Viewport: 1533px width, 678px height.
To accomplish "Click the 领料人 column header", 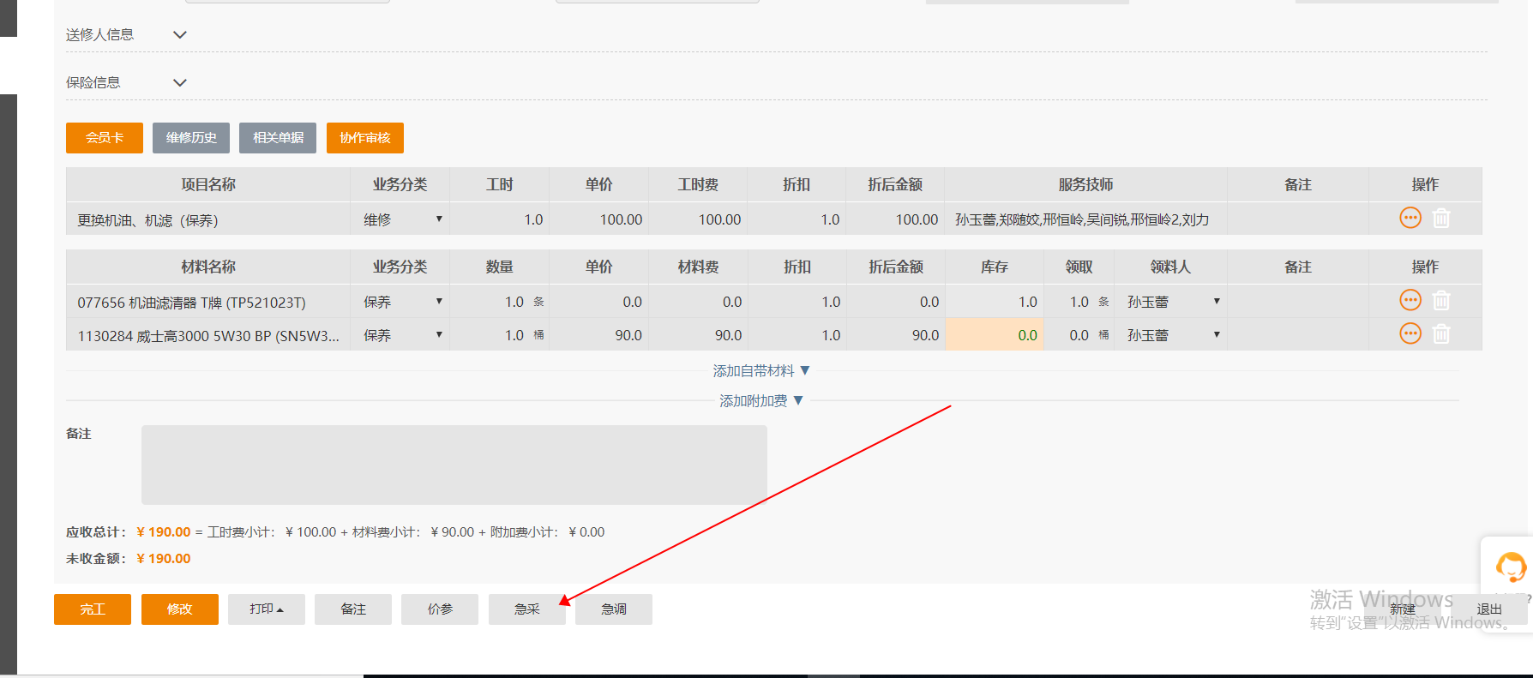I will tap(1171, 267).
